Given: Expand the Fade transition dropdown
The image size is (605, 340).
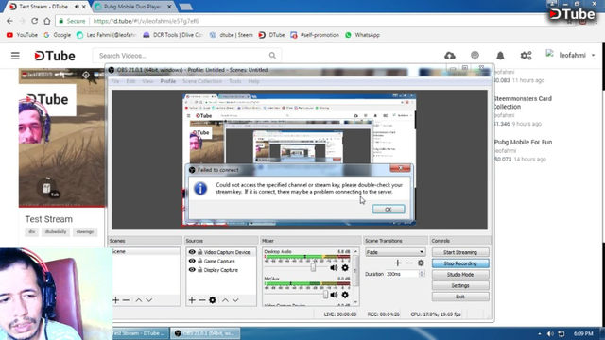Looking at the screenshot, I should (422, 252).
